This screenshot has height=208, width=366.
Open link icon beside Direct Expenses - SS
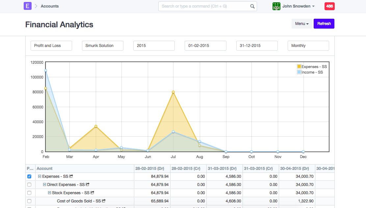(x=88, y=185)
